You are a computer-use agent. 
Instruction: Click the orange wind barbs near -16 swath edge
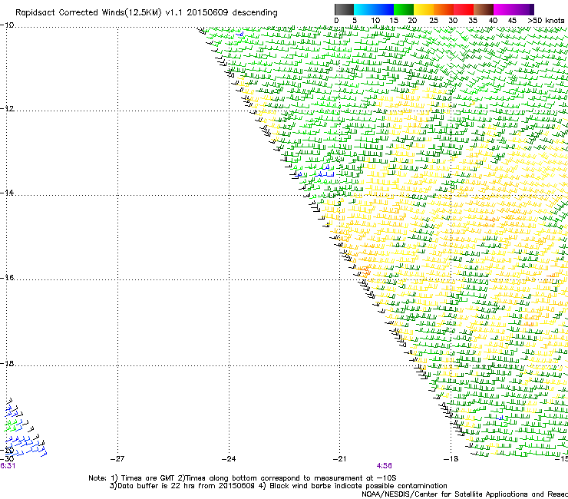coord(364,271)
